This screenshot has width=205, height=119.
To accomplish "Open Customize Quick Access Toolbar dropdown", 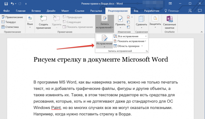I will pos(26,4).
